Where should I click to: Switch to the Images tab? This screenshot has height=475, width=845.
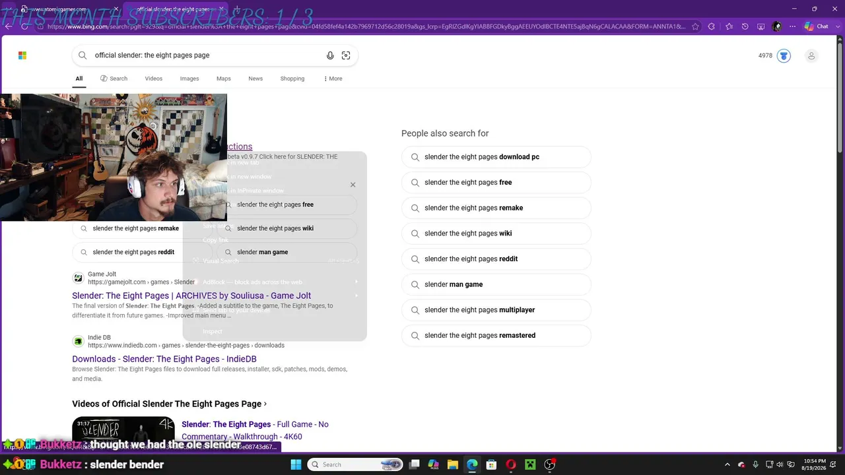(189, 79)
